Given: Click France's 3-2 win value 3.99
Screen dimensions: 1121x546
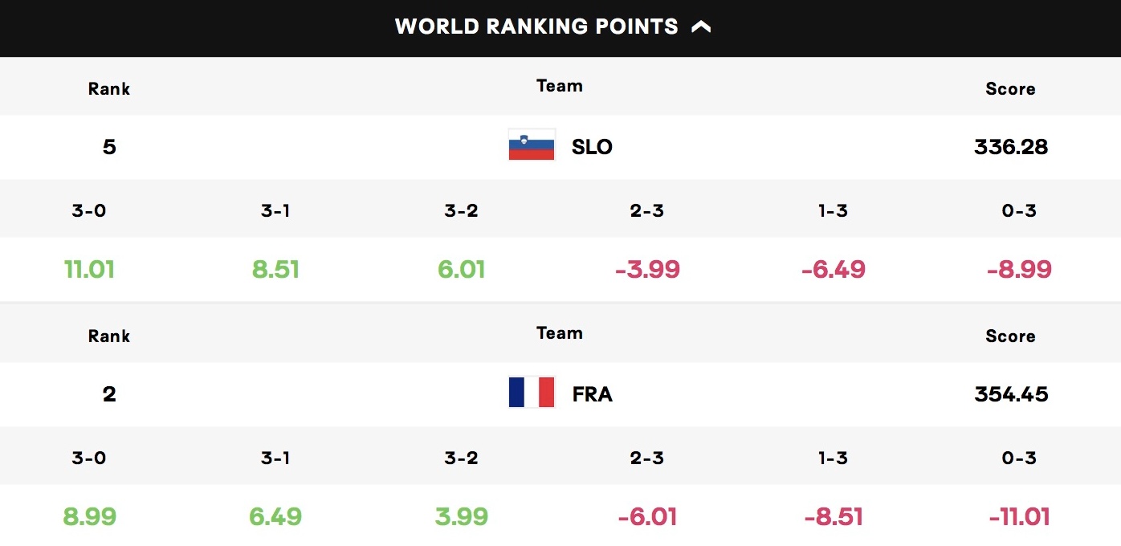Looking at the screenshot, I should coord(462,516).
